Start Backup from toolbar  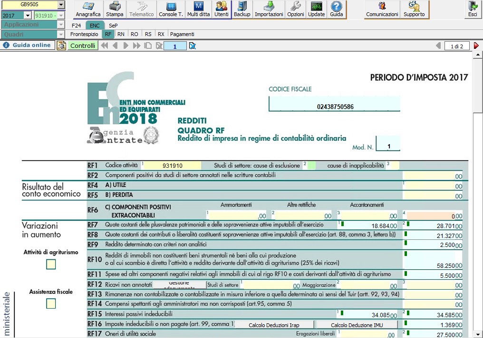[242, 9]
